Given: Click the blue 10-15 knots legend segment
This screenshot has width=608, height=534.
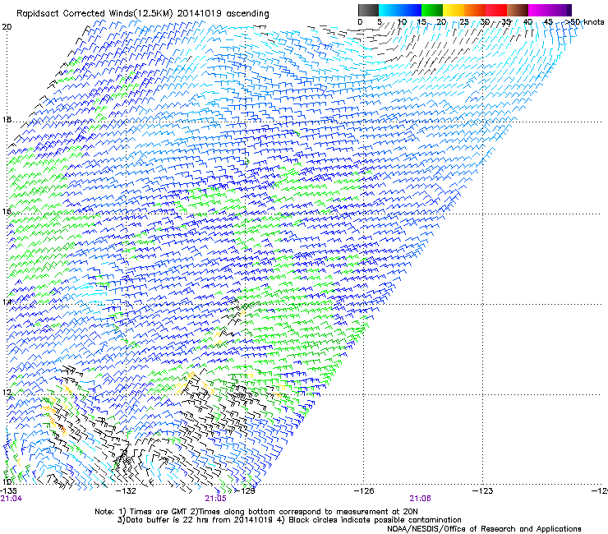Looking at the screenshot, I should click(411, 10).
